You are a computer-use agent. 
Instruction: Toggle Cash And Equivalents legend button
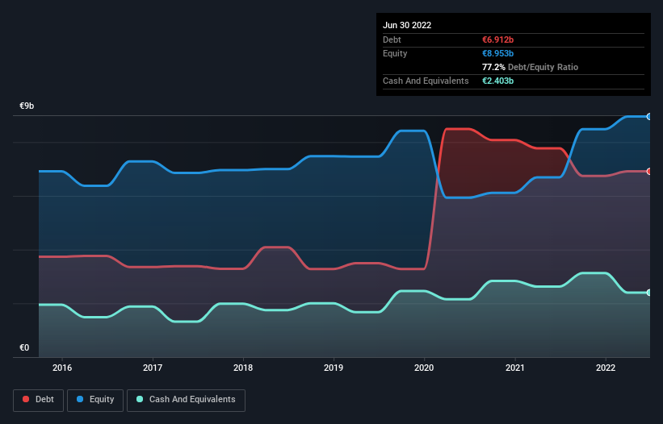pyautogui.click(x=186, y=400)
